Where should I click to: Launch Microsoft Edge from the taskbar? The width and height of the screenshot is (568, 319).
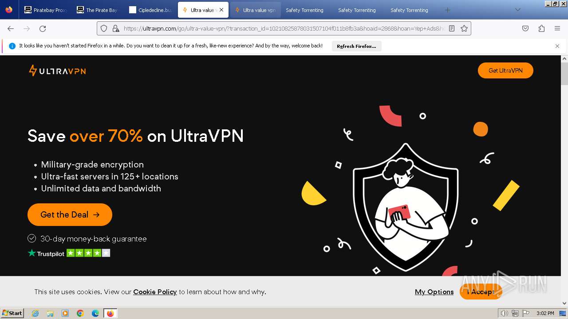click(95, 313)
